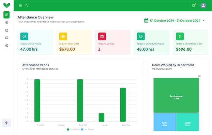This screenshot has height=135, width=212.
Task: Open the treemap chart options menu
Action: 199,76
